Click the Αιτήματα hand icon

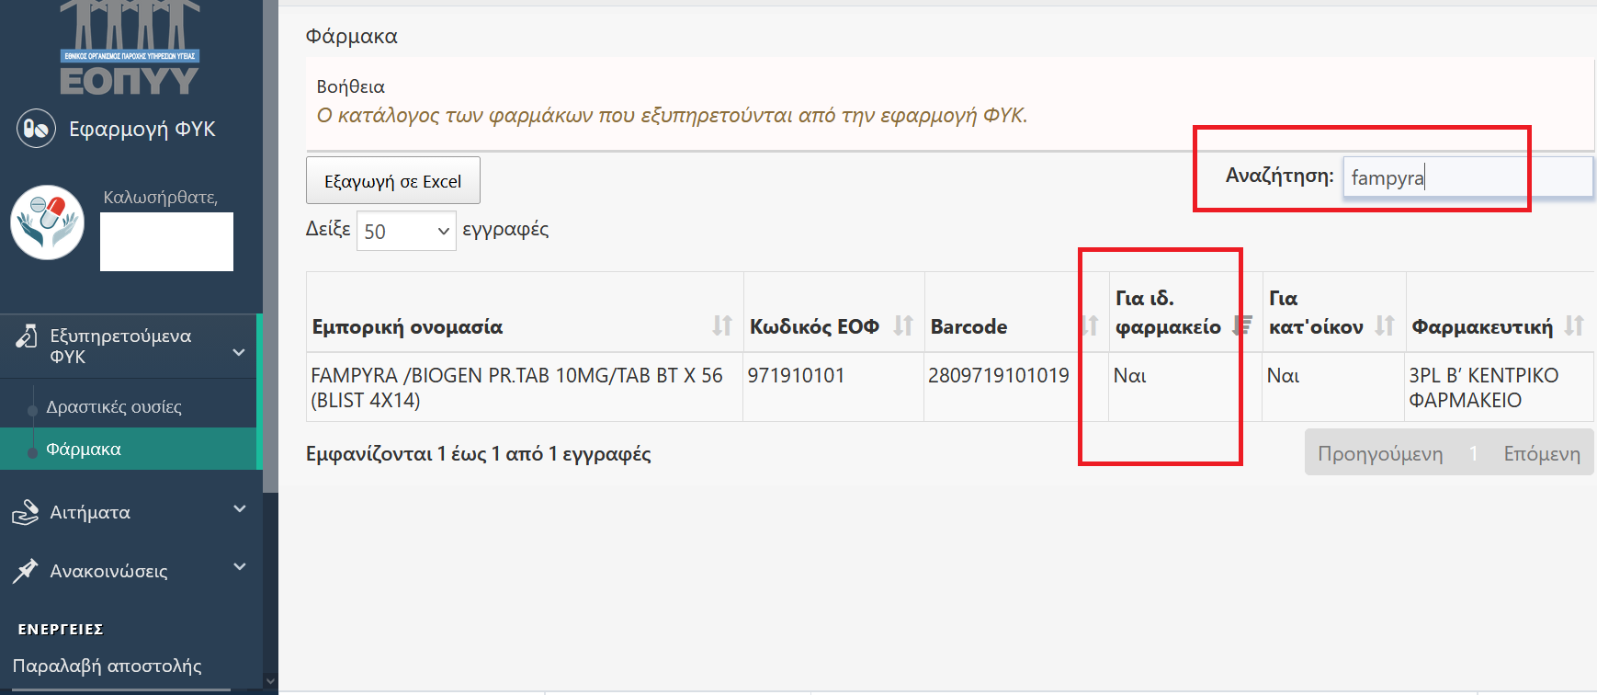[x=26, y=512]
